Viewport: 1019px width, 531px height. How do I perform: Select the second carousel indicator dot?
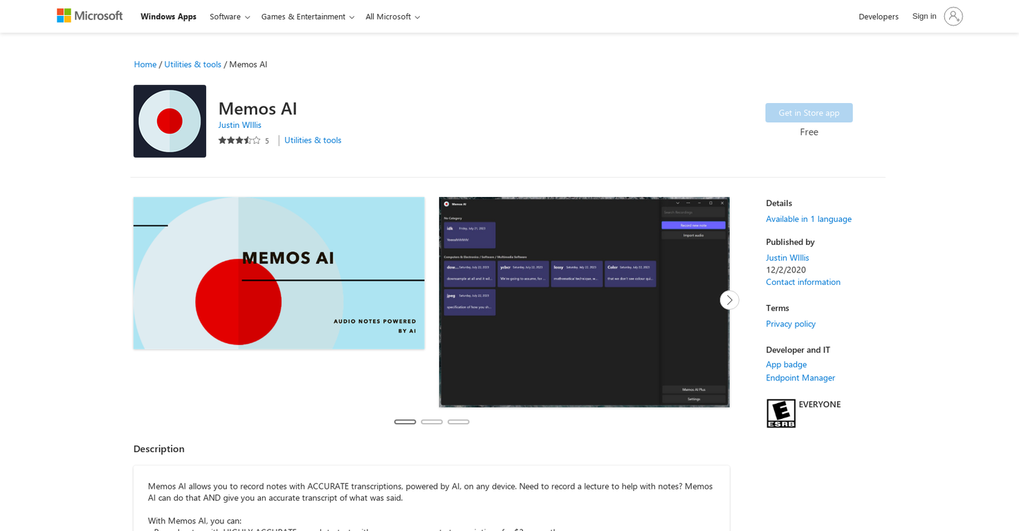click(x=432, y=421)
